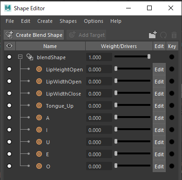Viewport: 182px width, 180px height.
Task: Toggle visibility of LipWidthOpen target
Action: (9, 81)
